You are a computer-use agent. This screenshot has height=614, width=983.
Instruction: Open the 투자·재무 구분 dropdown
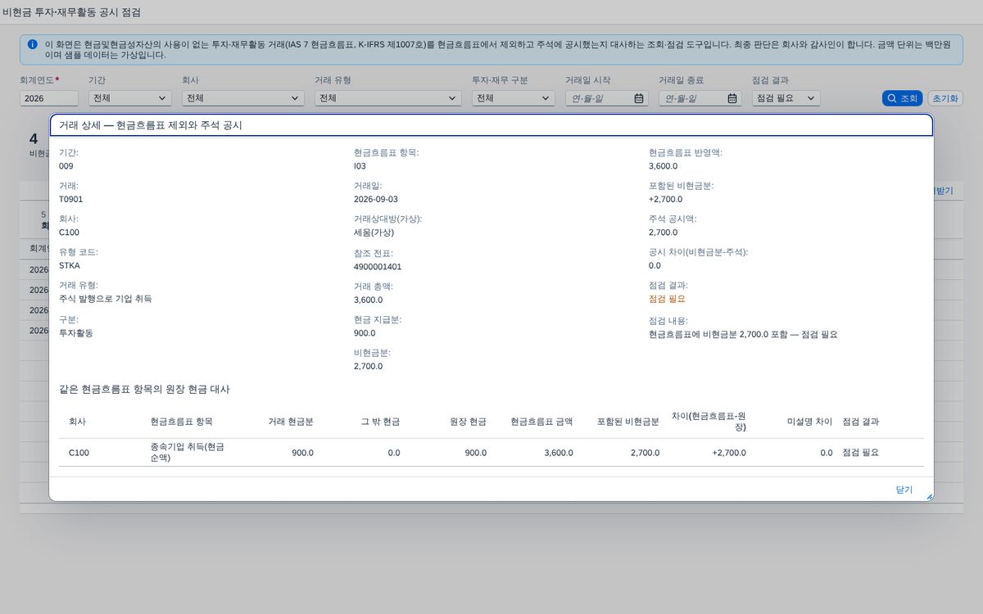point(546,98)
